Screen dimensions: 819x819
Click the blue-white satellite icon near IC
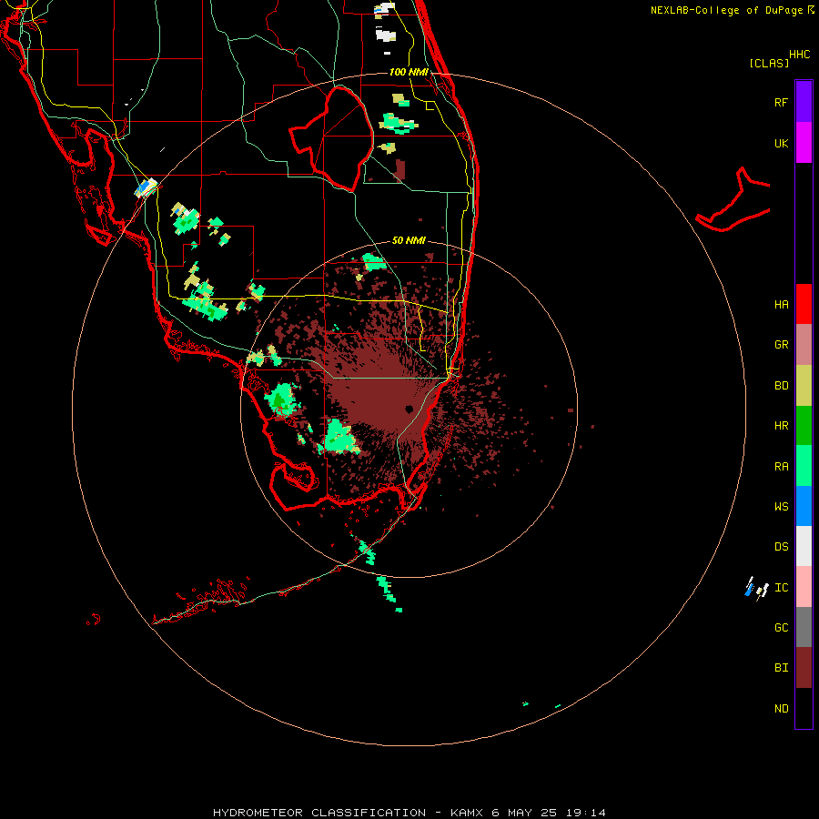pyautogui.click(x=756, y=589)
